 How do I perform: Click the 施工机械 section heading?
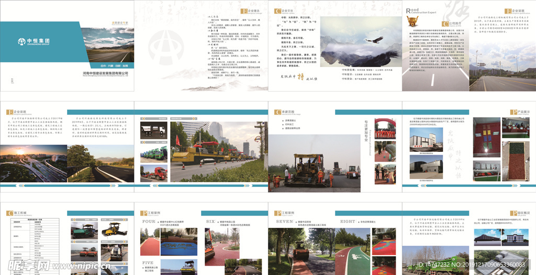pyautogui.click(x=20, y=213)
